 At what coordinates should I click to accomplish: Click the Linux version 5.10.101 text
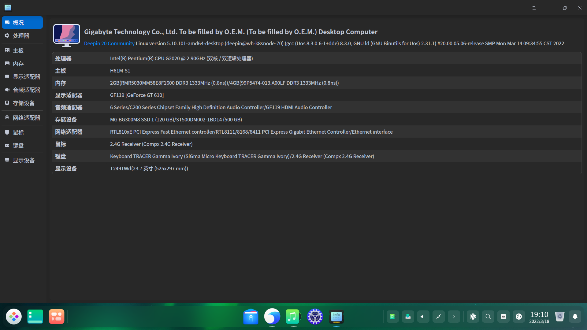point(350,43)
